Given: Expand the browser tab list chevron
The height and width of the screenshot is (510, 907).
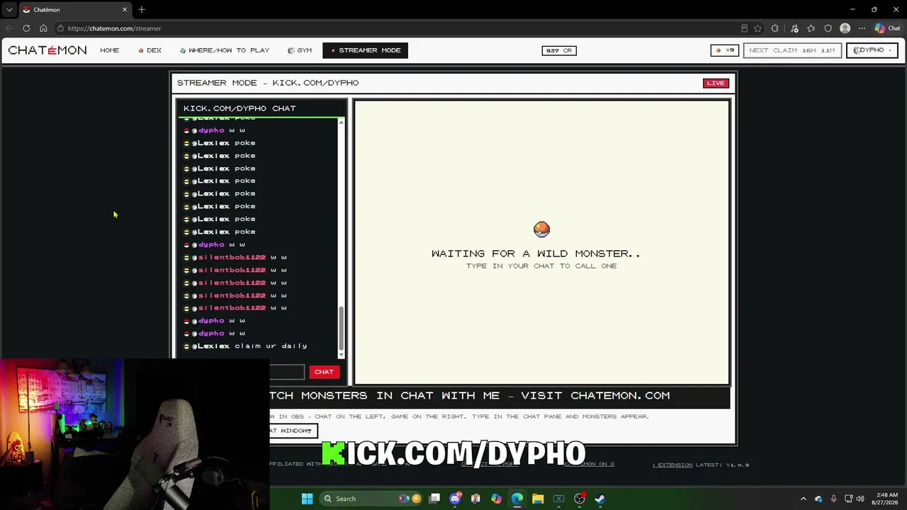Looking at the screenshot, I should pyautogui.click(x=9, y=9).
